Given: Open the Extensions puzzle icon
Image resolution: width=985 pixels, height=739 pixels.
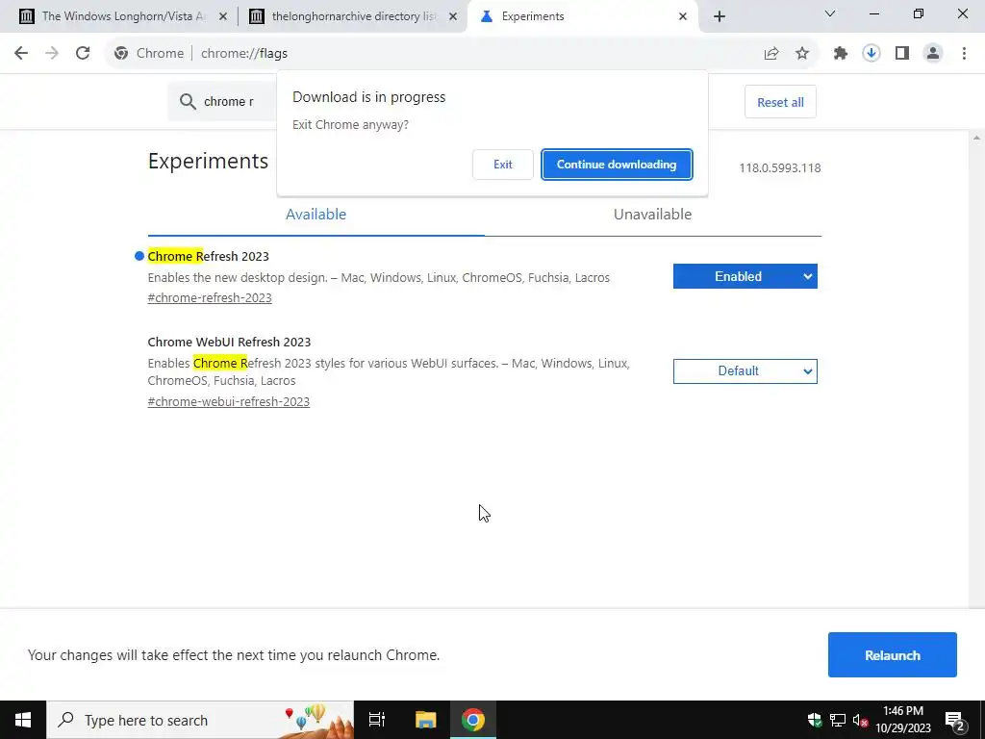Looking at the screenshot, I should [x=841, y=54].
